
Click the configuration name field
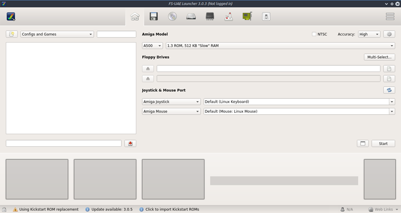click(x=64, y=143)
